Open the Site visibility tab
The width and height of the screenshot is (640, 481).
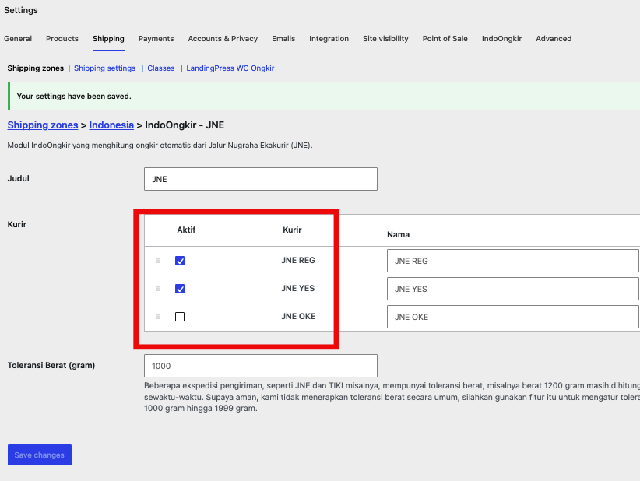385,39
